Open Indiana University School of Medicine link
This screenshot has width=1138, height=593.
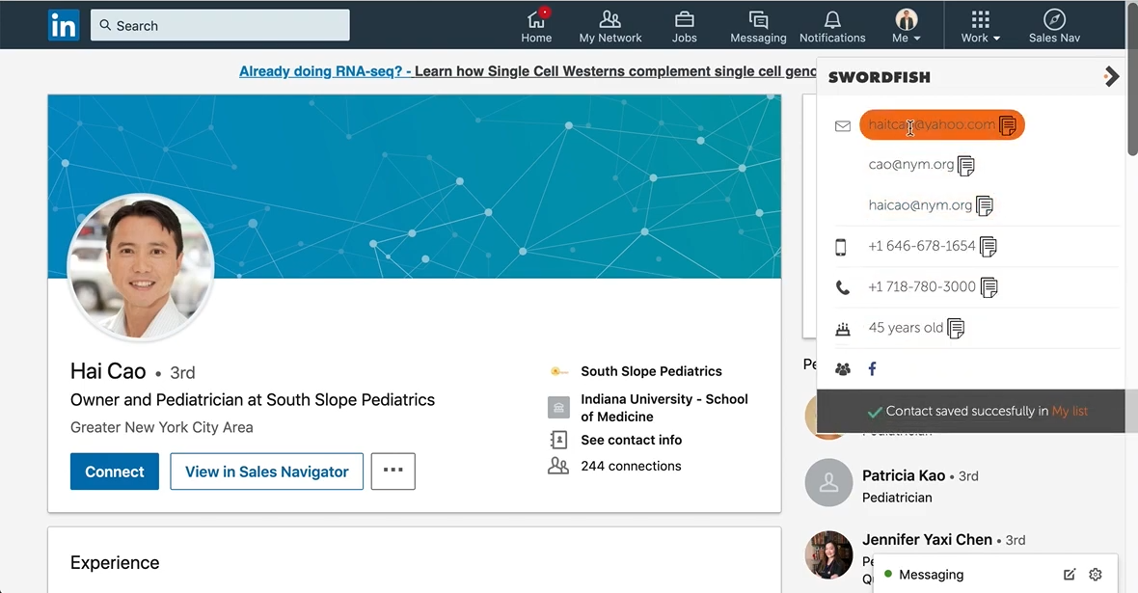pos(664,408)
